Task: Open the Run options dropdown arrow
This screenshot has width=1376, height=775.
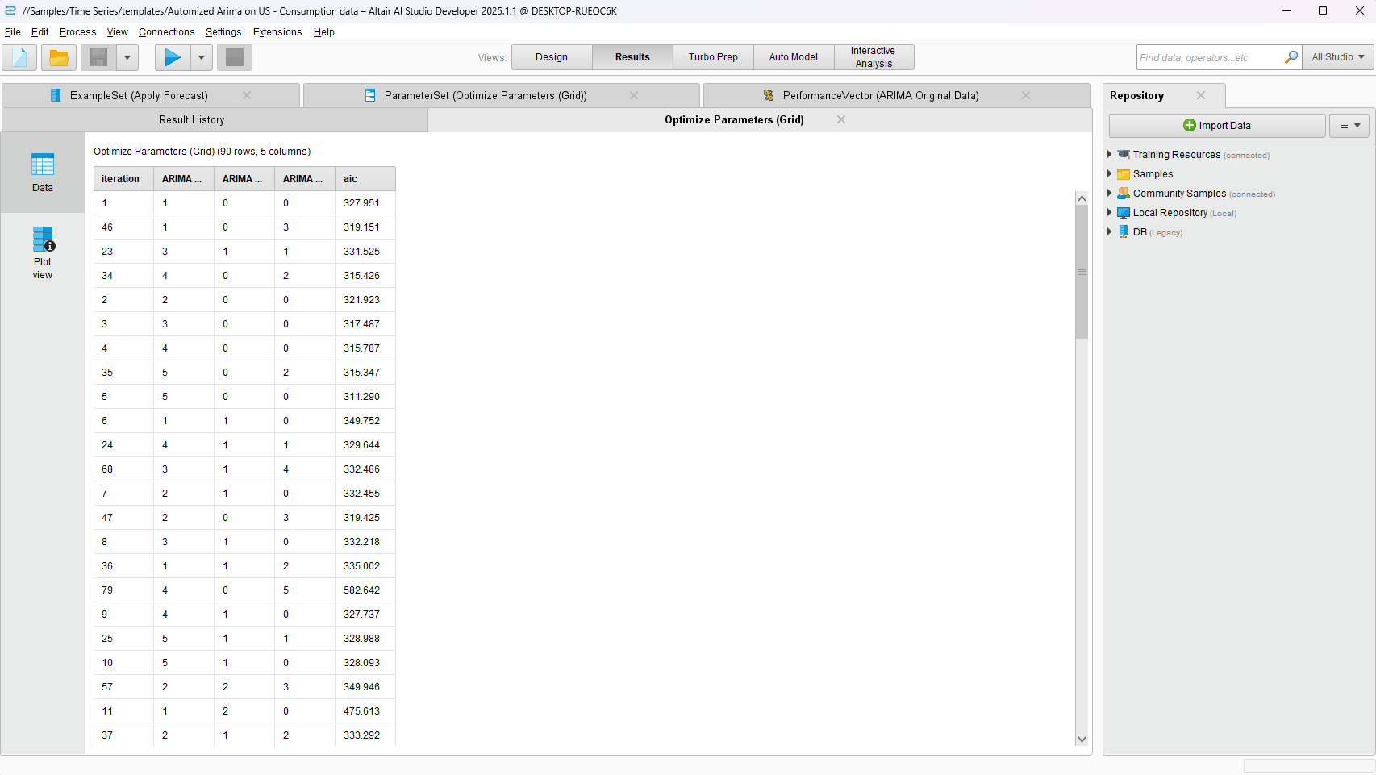Action: tap(202, 57)
